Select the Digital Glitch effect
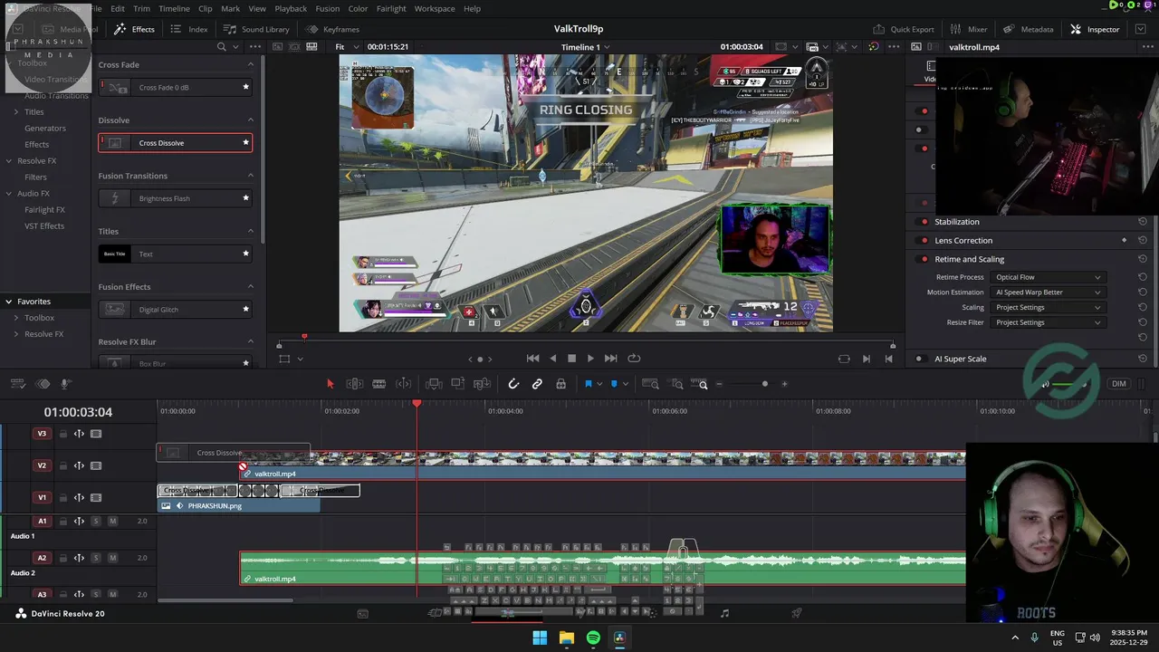1159x652 pixels. [x=175, y=310]
